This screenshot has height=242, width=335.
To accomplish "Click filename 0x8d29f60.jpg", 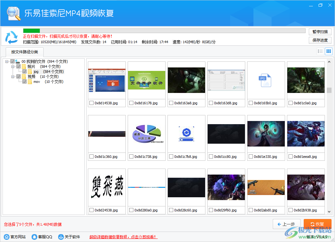I will point(225,210).
